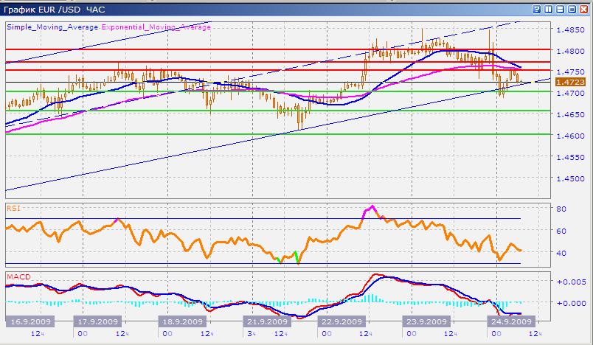Select the 17.9.2009 date marker
Viewport: 593px width, 345px height.
point(100,323)
